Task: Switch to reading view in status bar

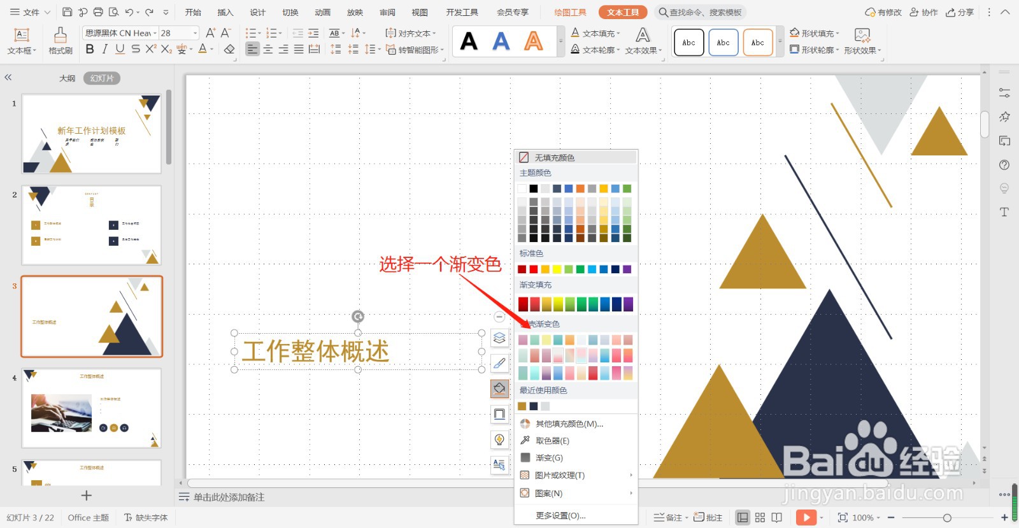Action: click(777, 517)
